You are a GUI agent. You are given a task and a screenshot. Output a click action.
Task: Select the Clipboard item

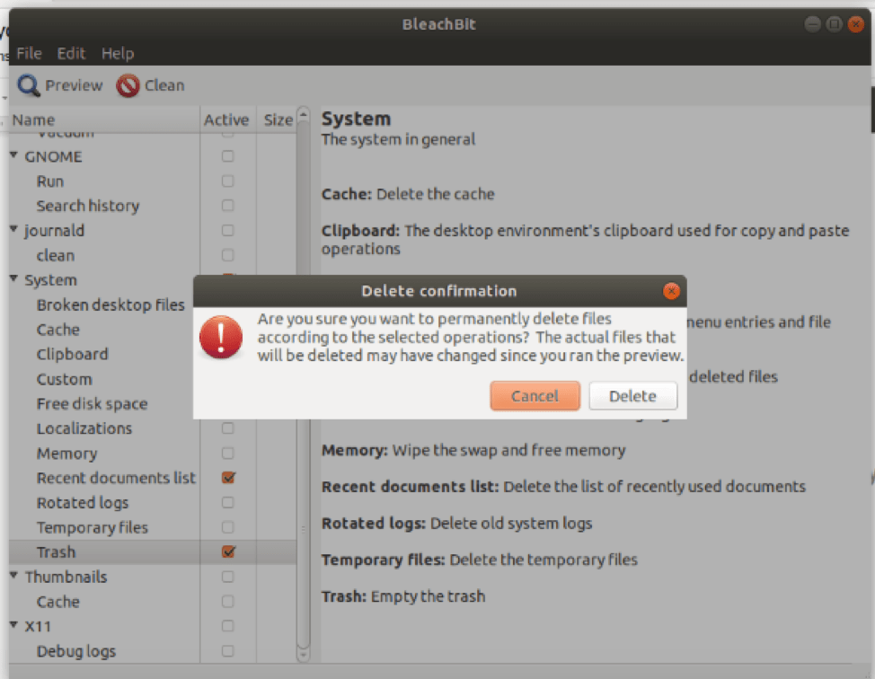point(72,354)
